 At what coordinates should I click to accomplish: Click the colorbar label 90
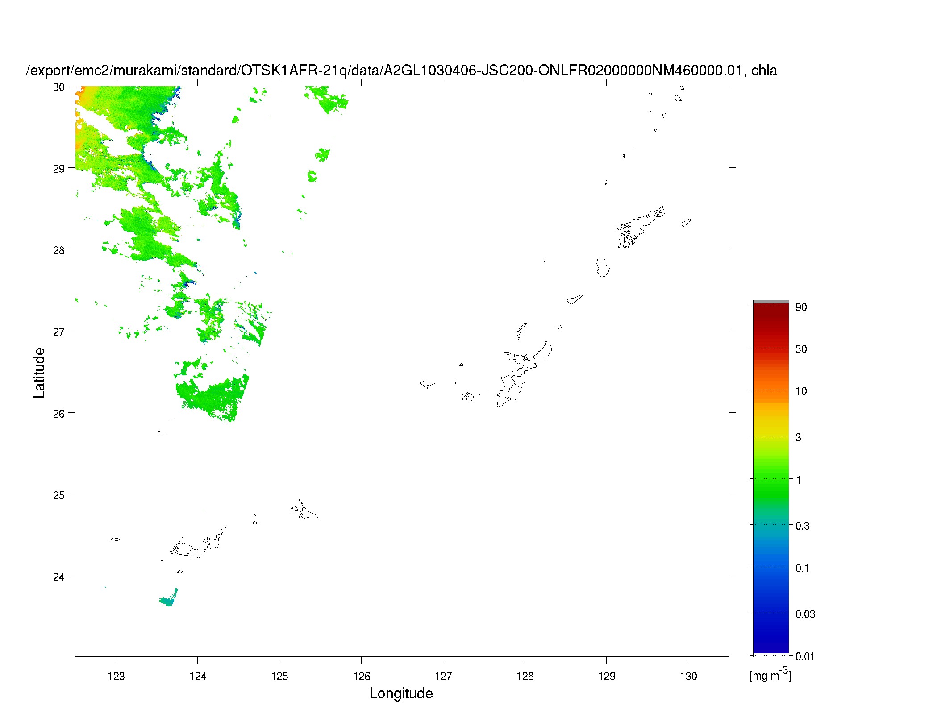point(801,307)
